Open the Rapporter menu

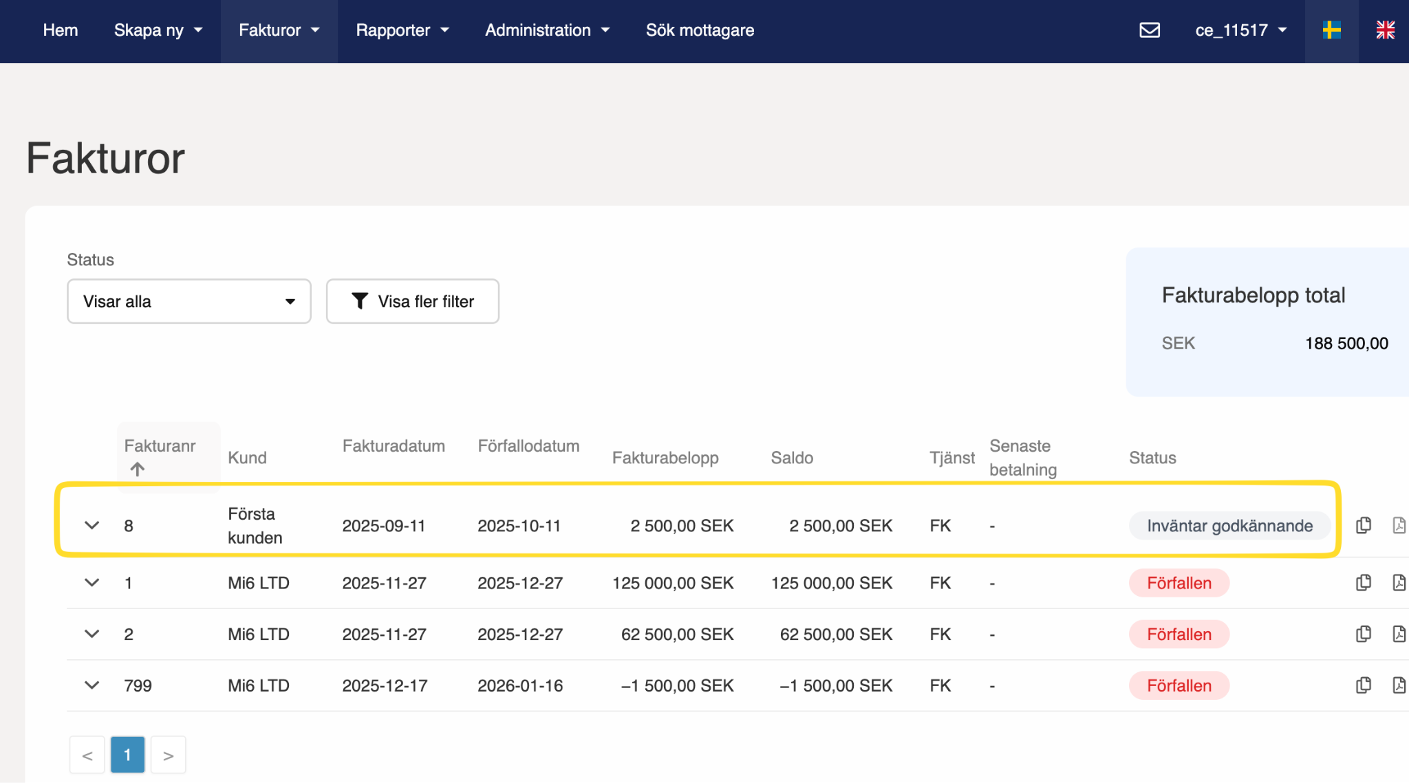(402, 30)
